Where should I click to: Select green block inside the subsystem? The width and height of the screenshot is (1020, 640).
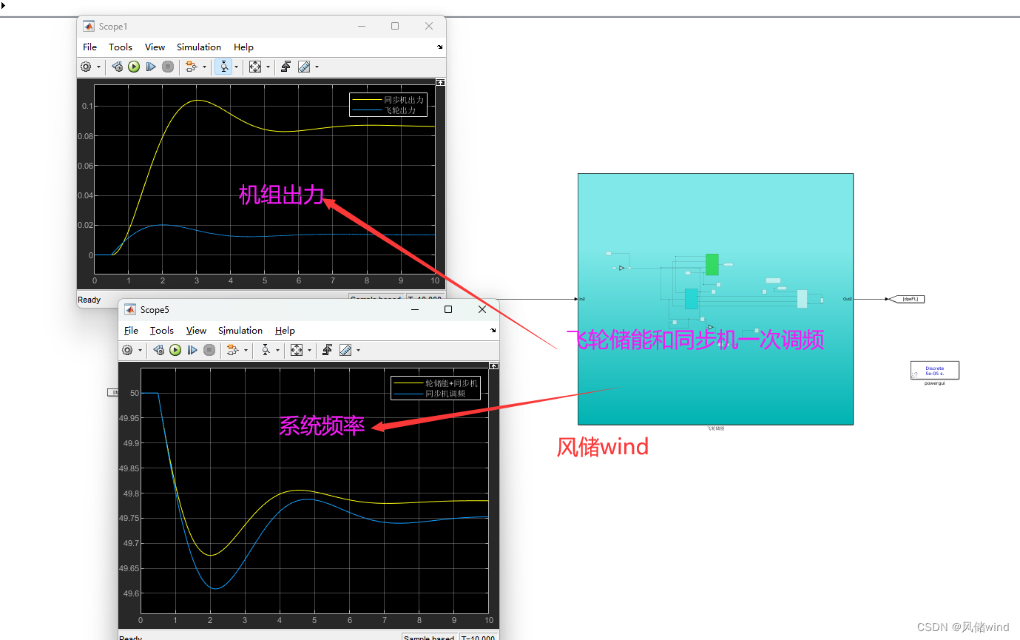712,264
